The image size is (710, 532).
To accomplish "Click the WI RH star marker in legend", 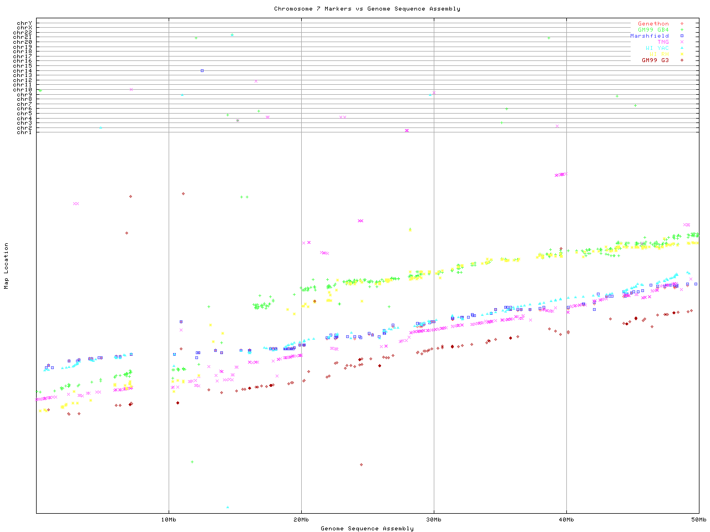I will pyautogui.click(x=681, y=54).
